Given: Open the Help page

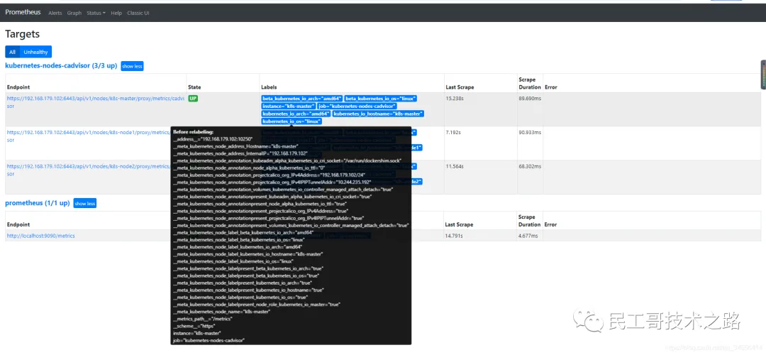Looking at the screenshot, I should 116,13.
